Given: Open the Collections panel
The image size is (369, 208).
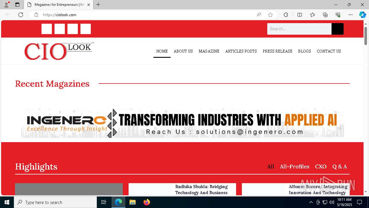Looking at the screenshot, I should pyautogui.click(x=325, y=15).
